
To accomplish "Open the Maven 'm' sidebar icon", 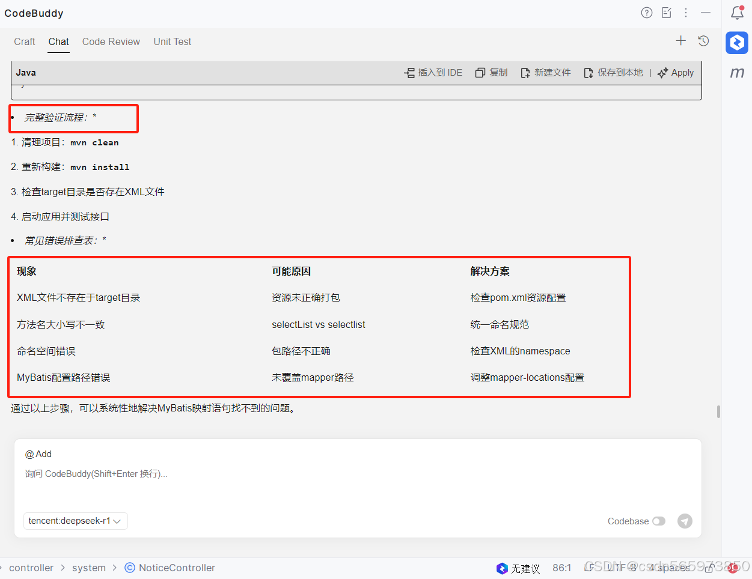I will click(x=737, y=73).
